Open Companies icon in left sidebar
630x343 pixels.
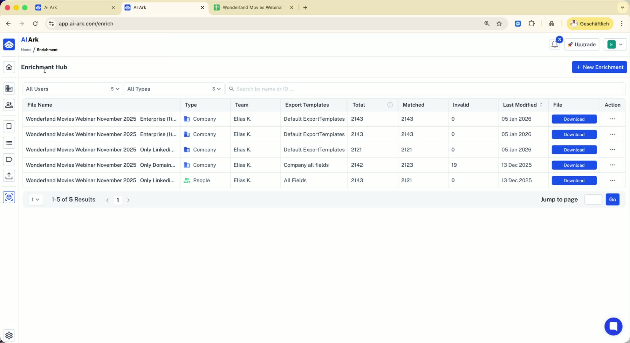point(9,89)
